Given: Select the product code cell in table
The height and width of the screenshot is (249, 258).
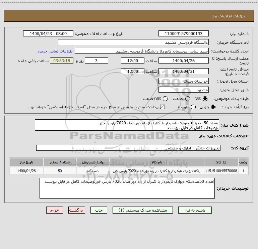Looking at the screenshot, I should coord(221,171).
